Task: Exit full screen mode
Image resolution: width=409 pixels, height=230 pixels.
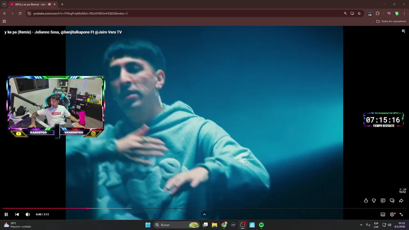Action: (x=401, y=214)
